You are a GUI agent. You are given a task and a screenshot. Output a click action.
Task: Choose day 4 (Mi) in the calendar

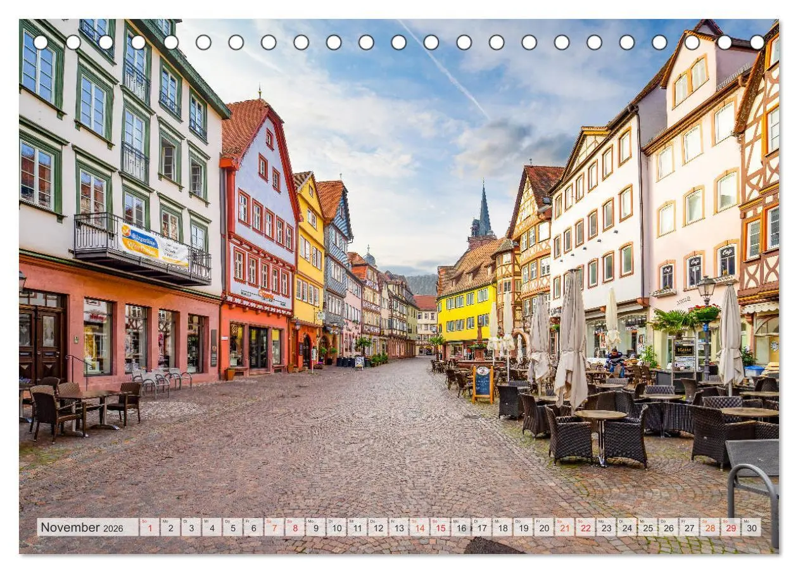(212, 527)
